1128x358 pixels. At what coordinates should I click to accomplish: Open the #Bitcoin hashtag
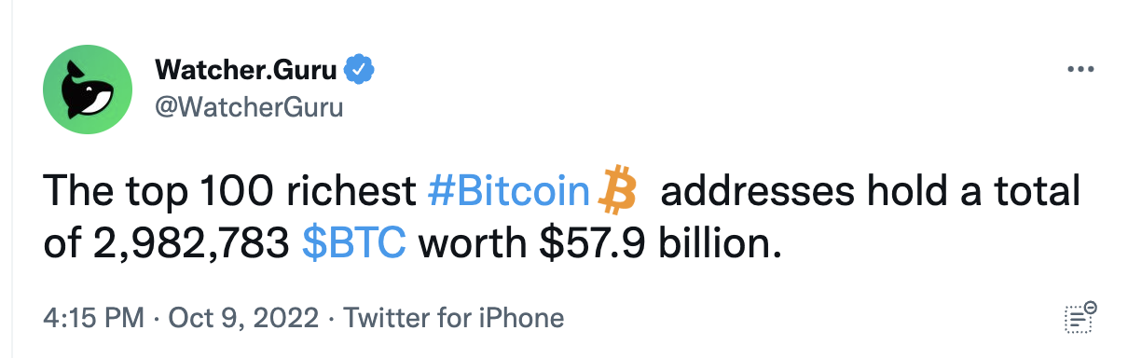[510, 192]
